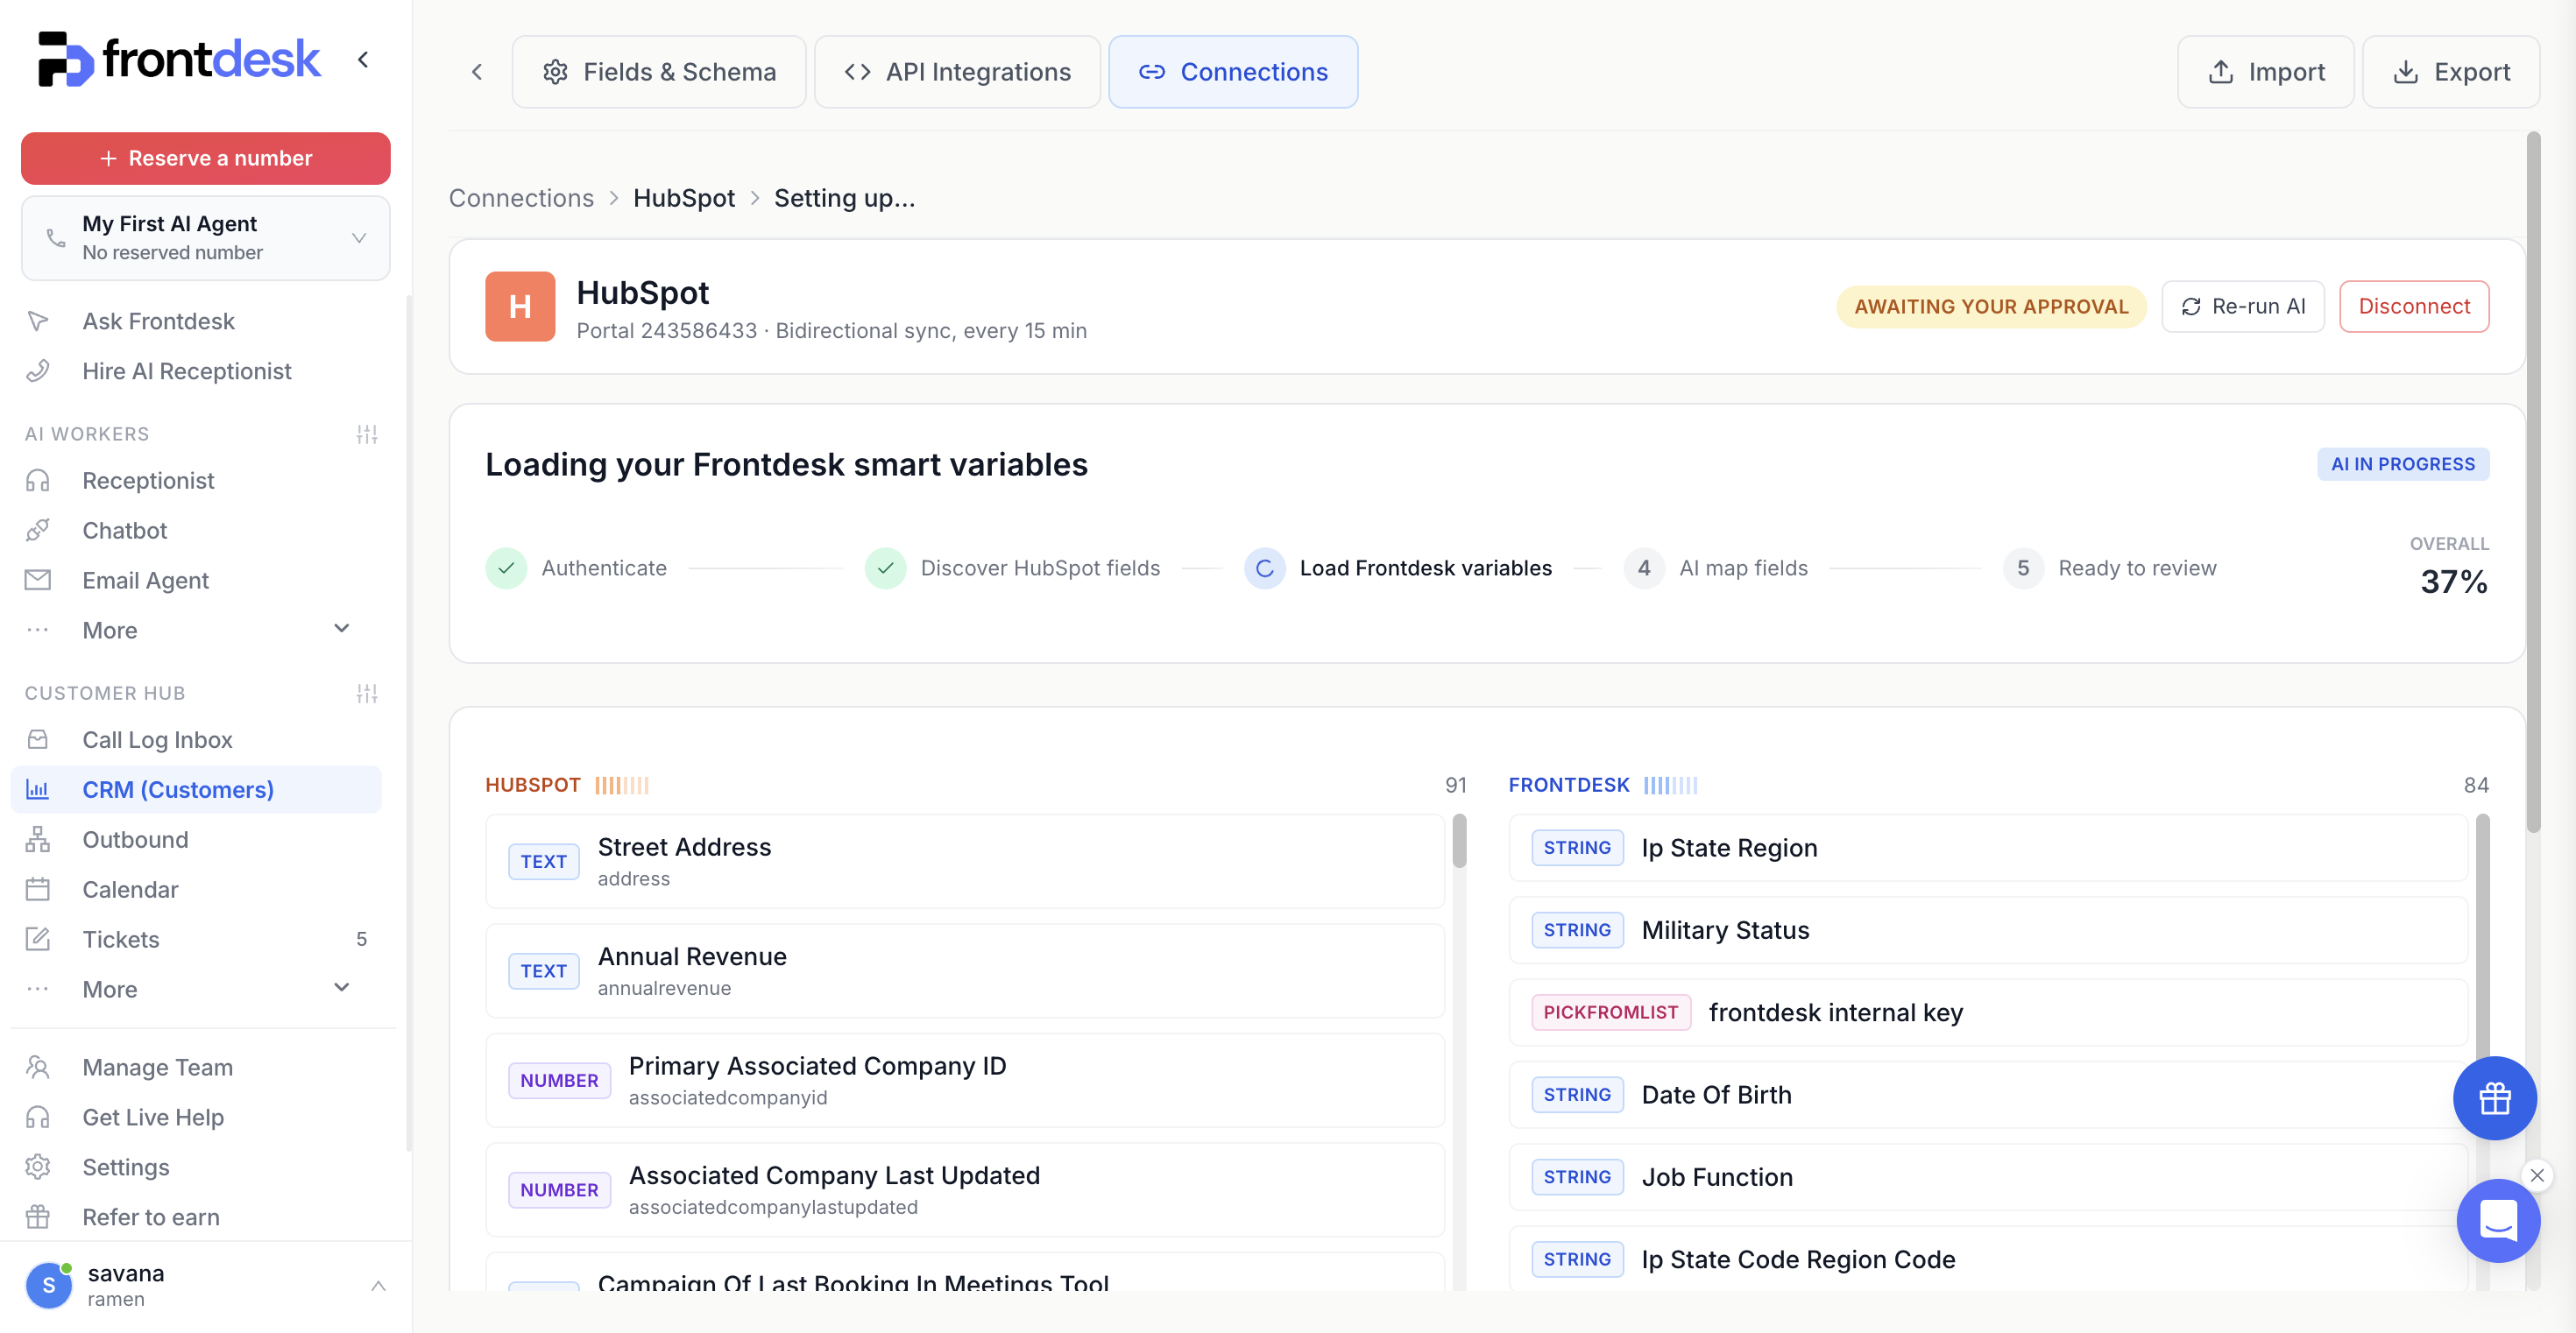Click the AI map fields step
The width and height of the screenshot is (2576, 1333).
(x=1716, y=568)
